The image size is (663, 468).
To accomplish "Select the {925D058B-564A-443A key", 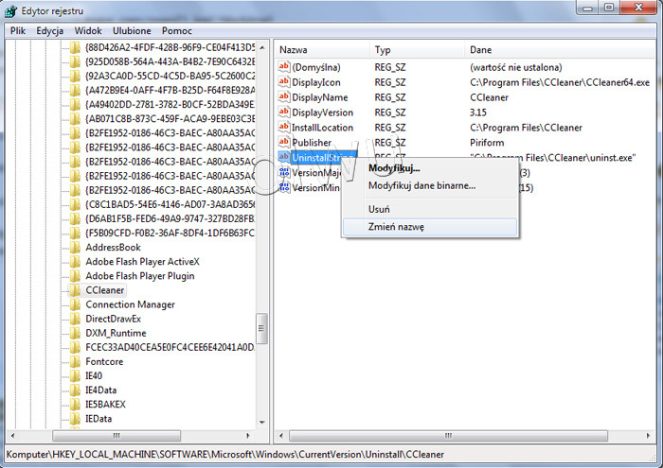I will coord(170,61).
